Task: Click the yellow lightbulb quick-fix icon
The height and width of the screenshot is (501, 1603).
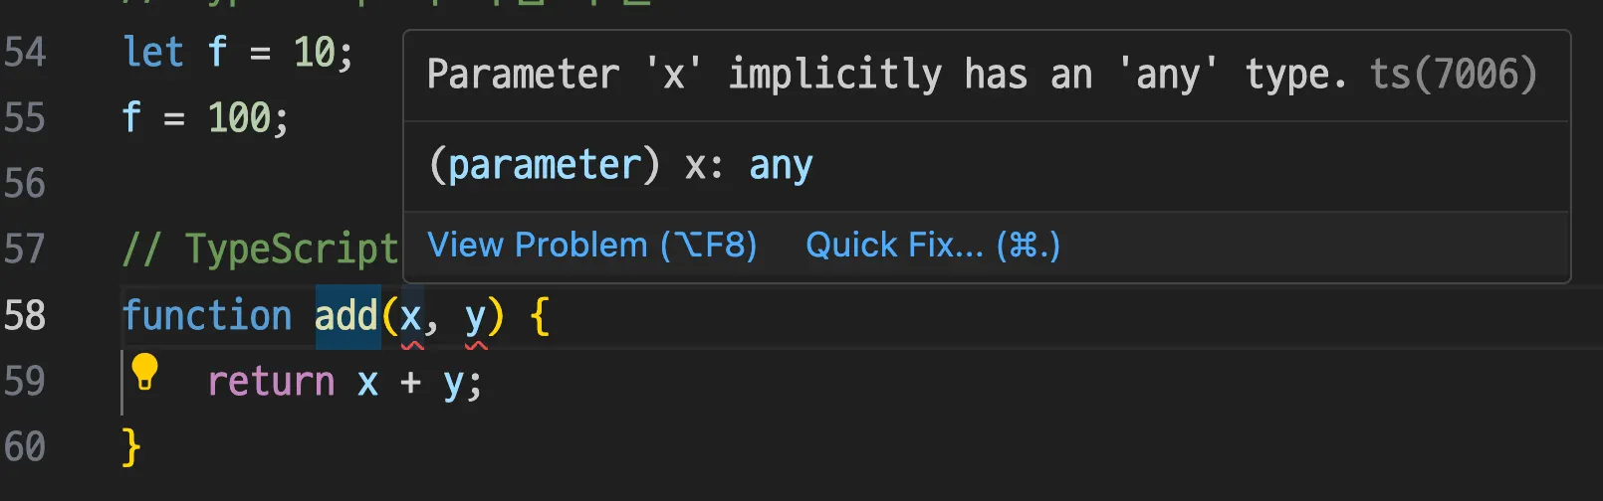Action: [145, 372]
